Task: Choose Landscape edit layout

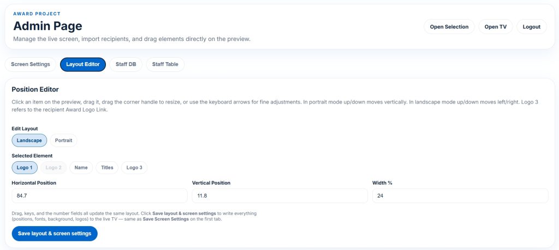Action: point(29,140)
